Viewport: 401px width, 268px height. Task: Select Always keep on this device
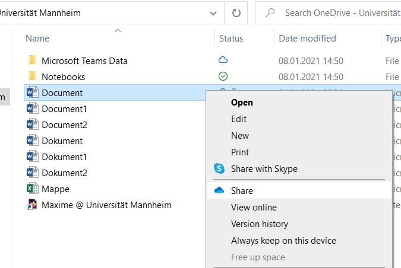(299, 241)
